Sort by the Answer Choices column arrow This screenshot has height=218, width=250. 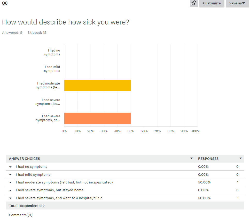click(x=191, y=158)
